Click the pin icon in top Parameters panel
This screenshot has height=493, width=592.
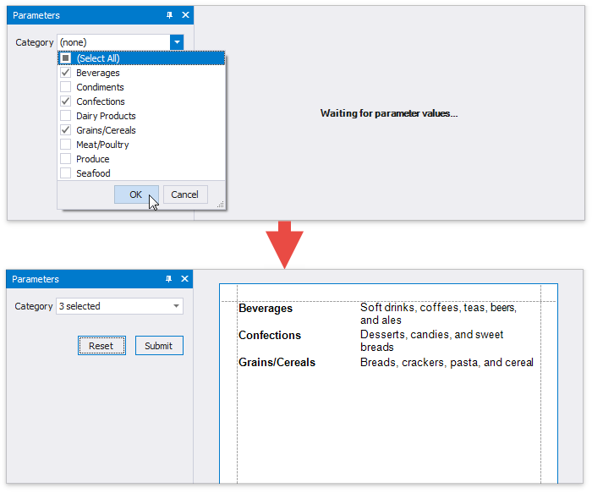point(170,15)
